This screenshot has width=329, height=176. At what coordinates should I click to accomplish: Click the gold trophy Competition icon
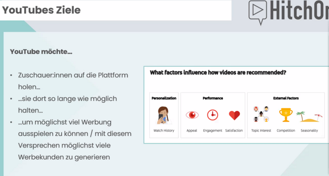pyautogui.click(x=286, y=115)
